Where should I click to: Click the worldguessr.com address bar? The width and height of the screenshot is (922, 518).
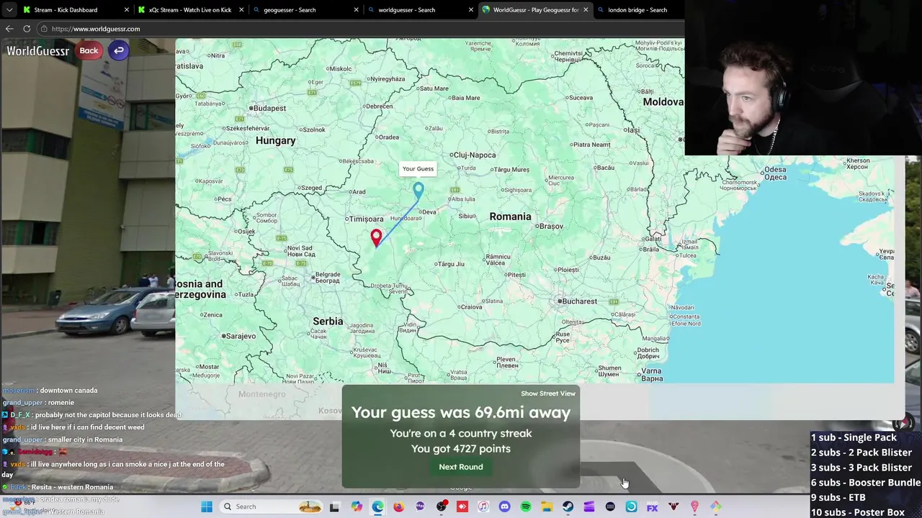[360, 29]
